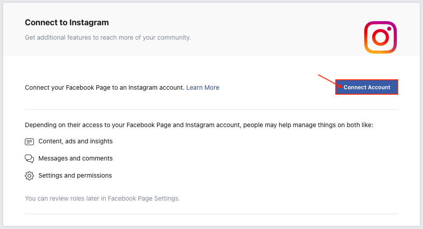Click the Facebook Page Settings phrase
This screenshot has width=423, height=229.
coord(143,198)
